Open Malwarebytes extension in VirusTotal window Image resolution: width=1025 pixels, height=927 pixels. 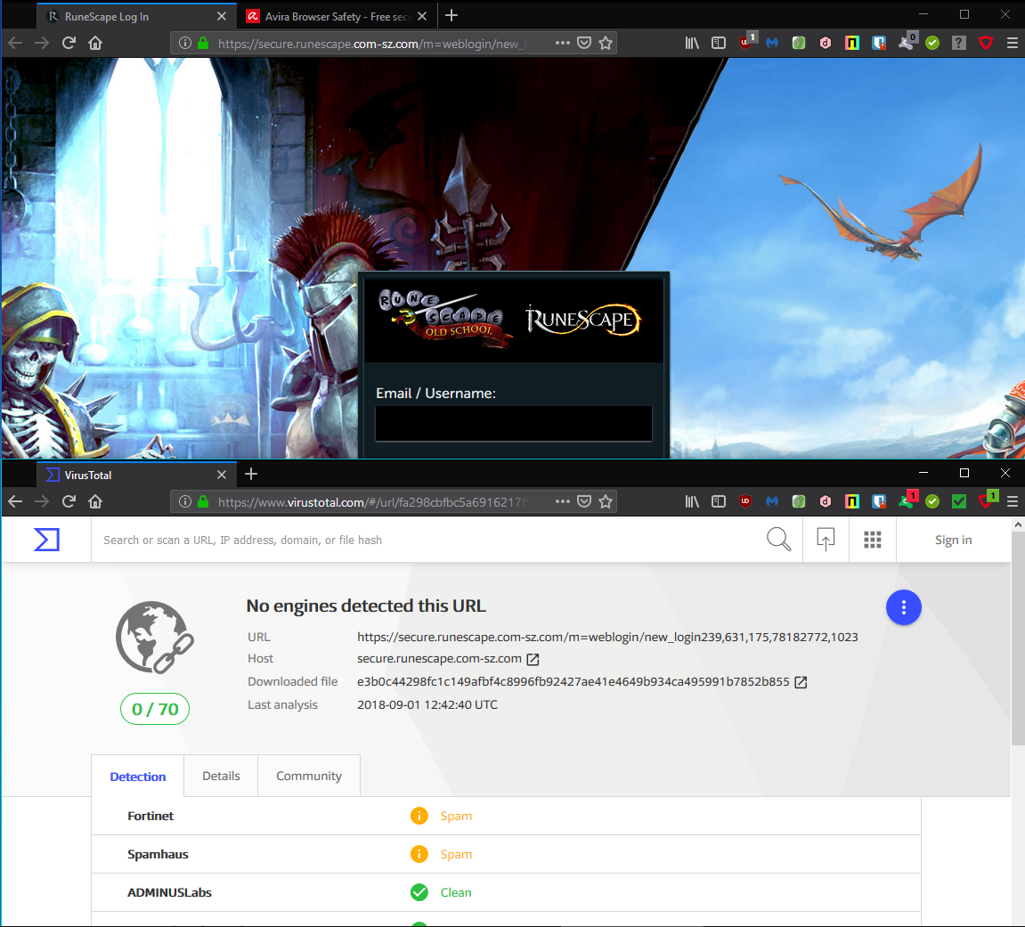point(772,501)
